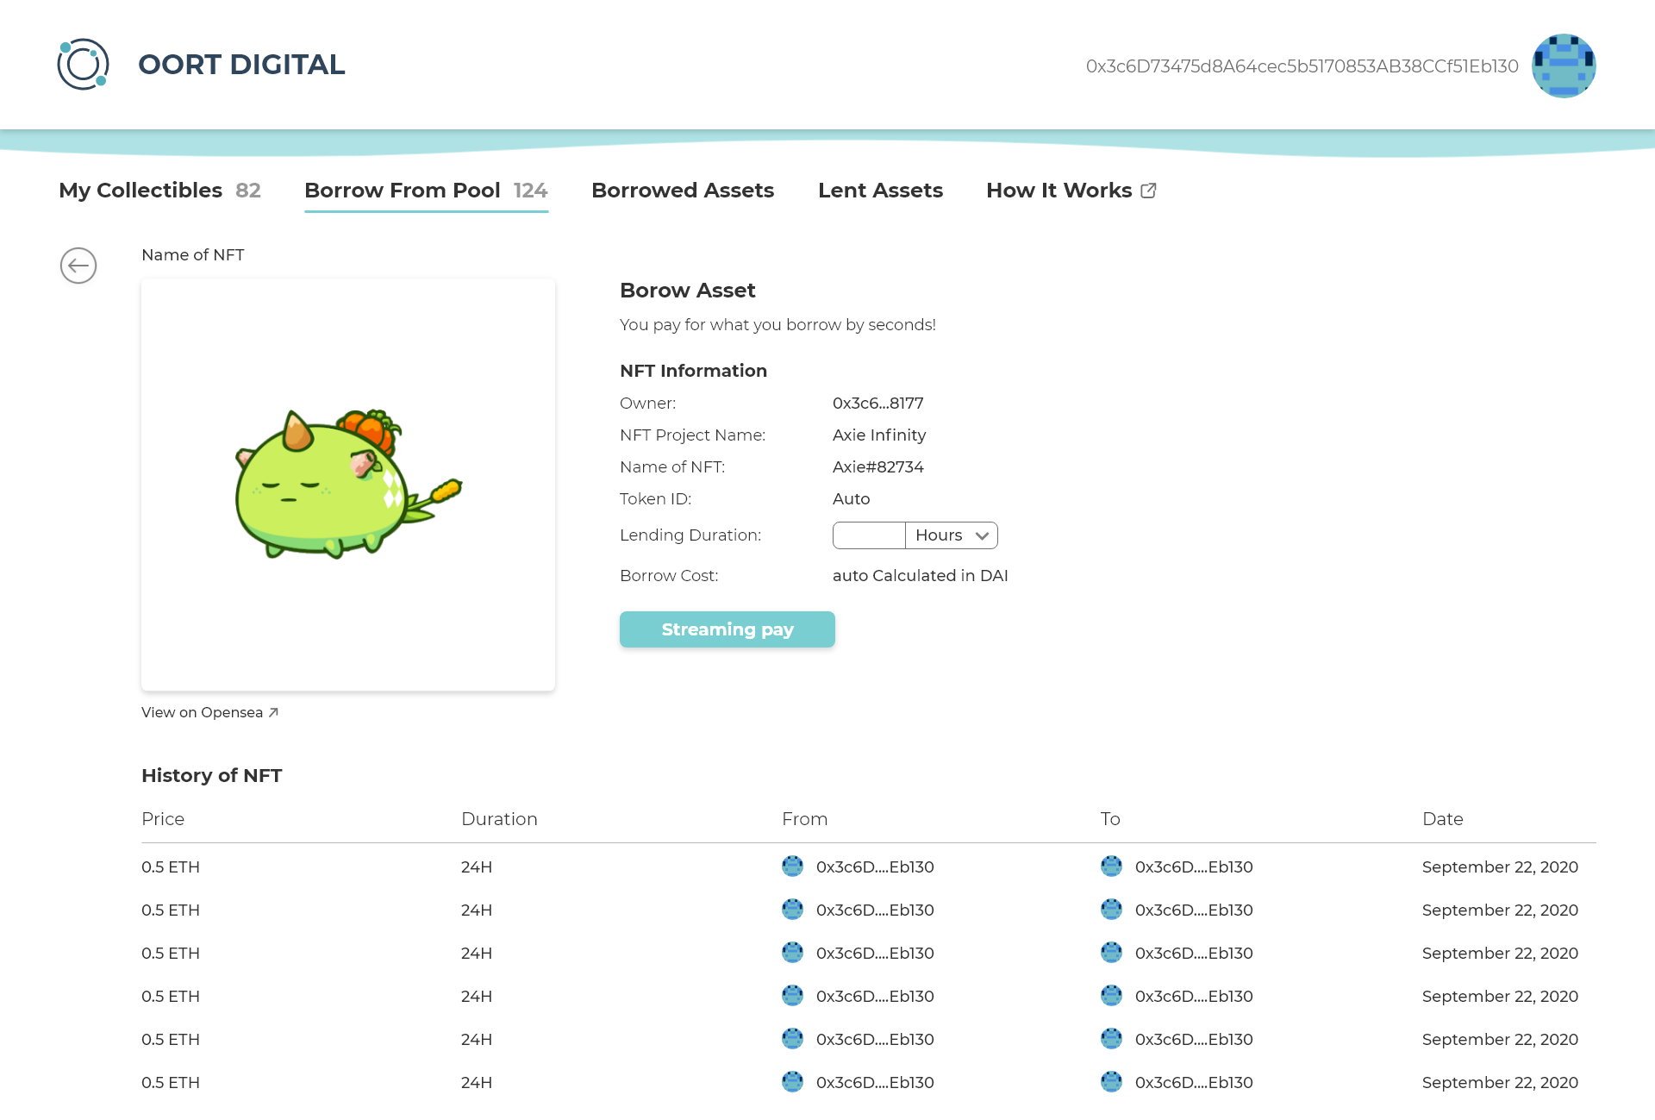Click the Token ID value Auto

point(851,499)
